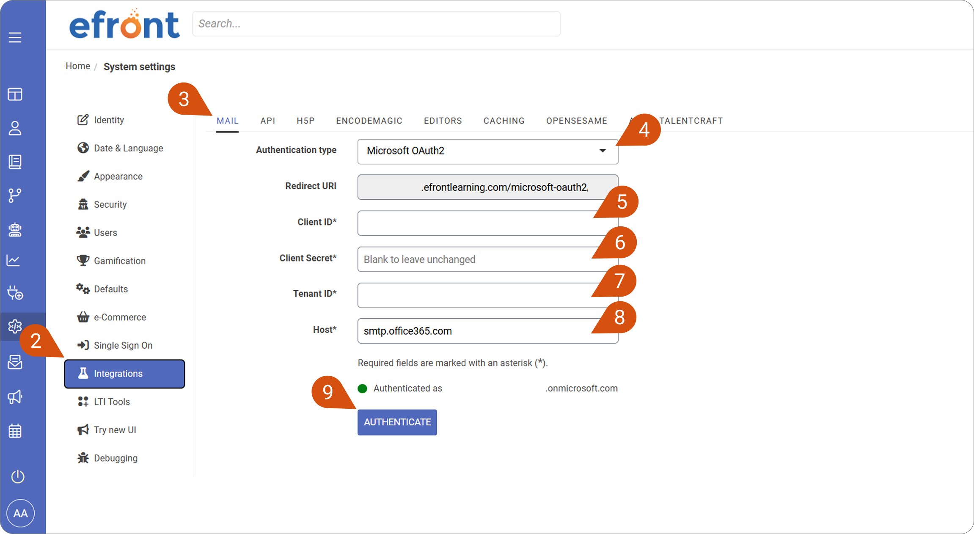The height and width of the screenshot is (534, 974).
Task: Focus the Tenant ID field
Action: [488, 295]
